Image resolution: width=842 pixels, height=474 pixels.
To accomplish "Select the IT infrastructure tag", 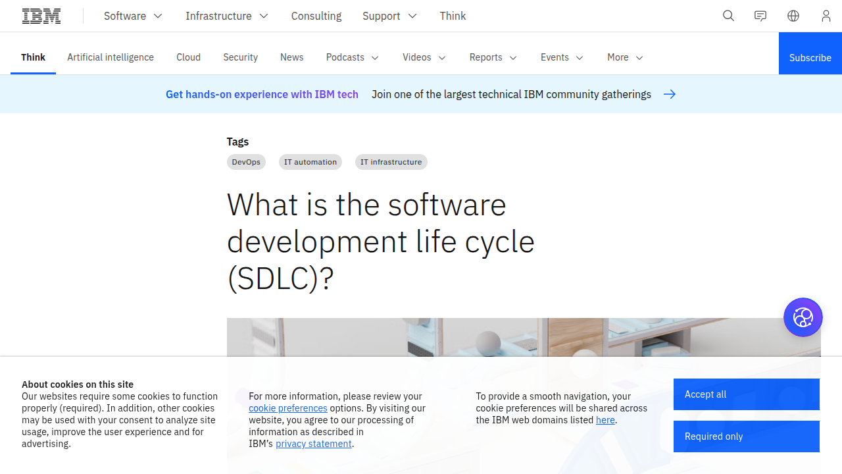I will pyautogui.click(x=391, y=162).
